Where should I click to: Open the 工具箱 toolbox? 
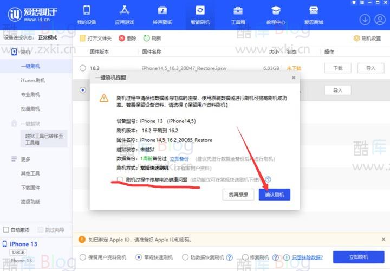tap(238, 15)
